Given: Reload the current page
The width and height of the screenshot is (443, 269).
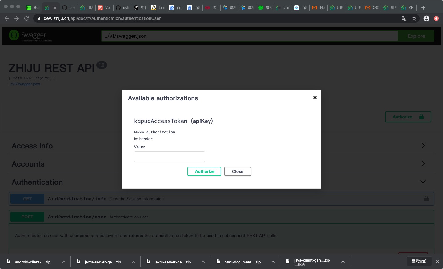Looking at the screenshot, I should pyautogui.click(x=26, y=18).
